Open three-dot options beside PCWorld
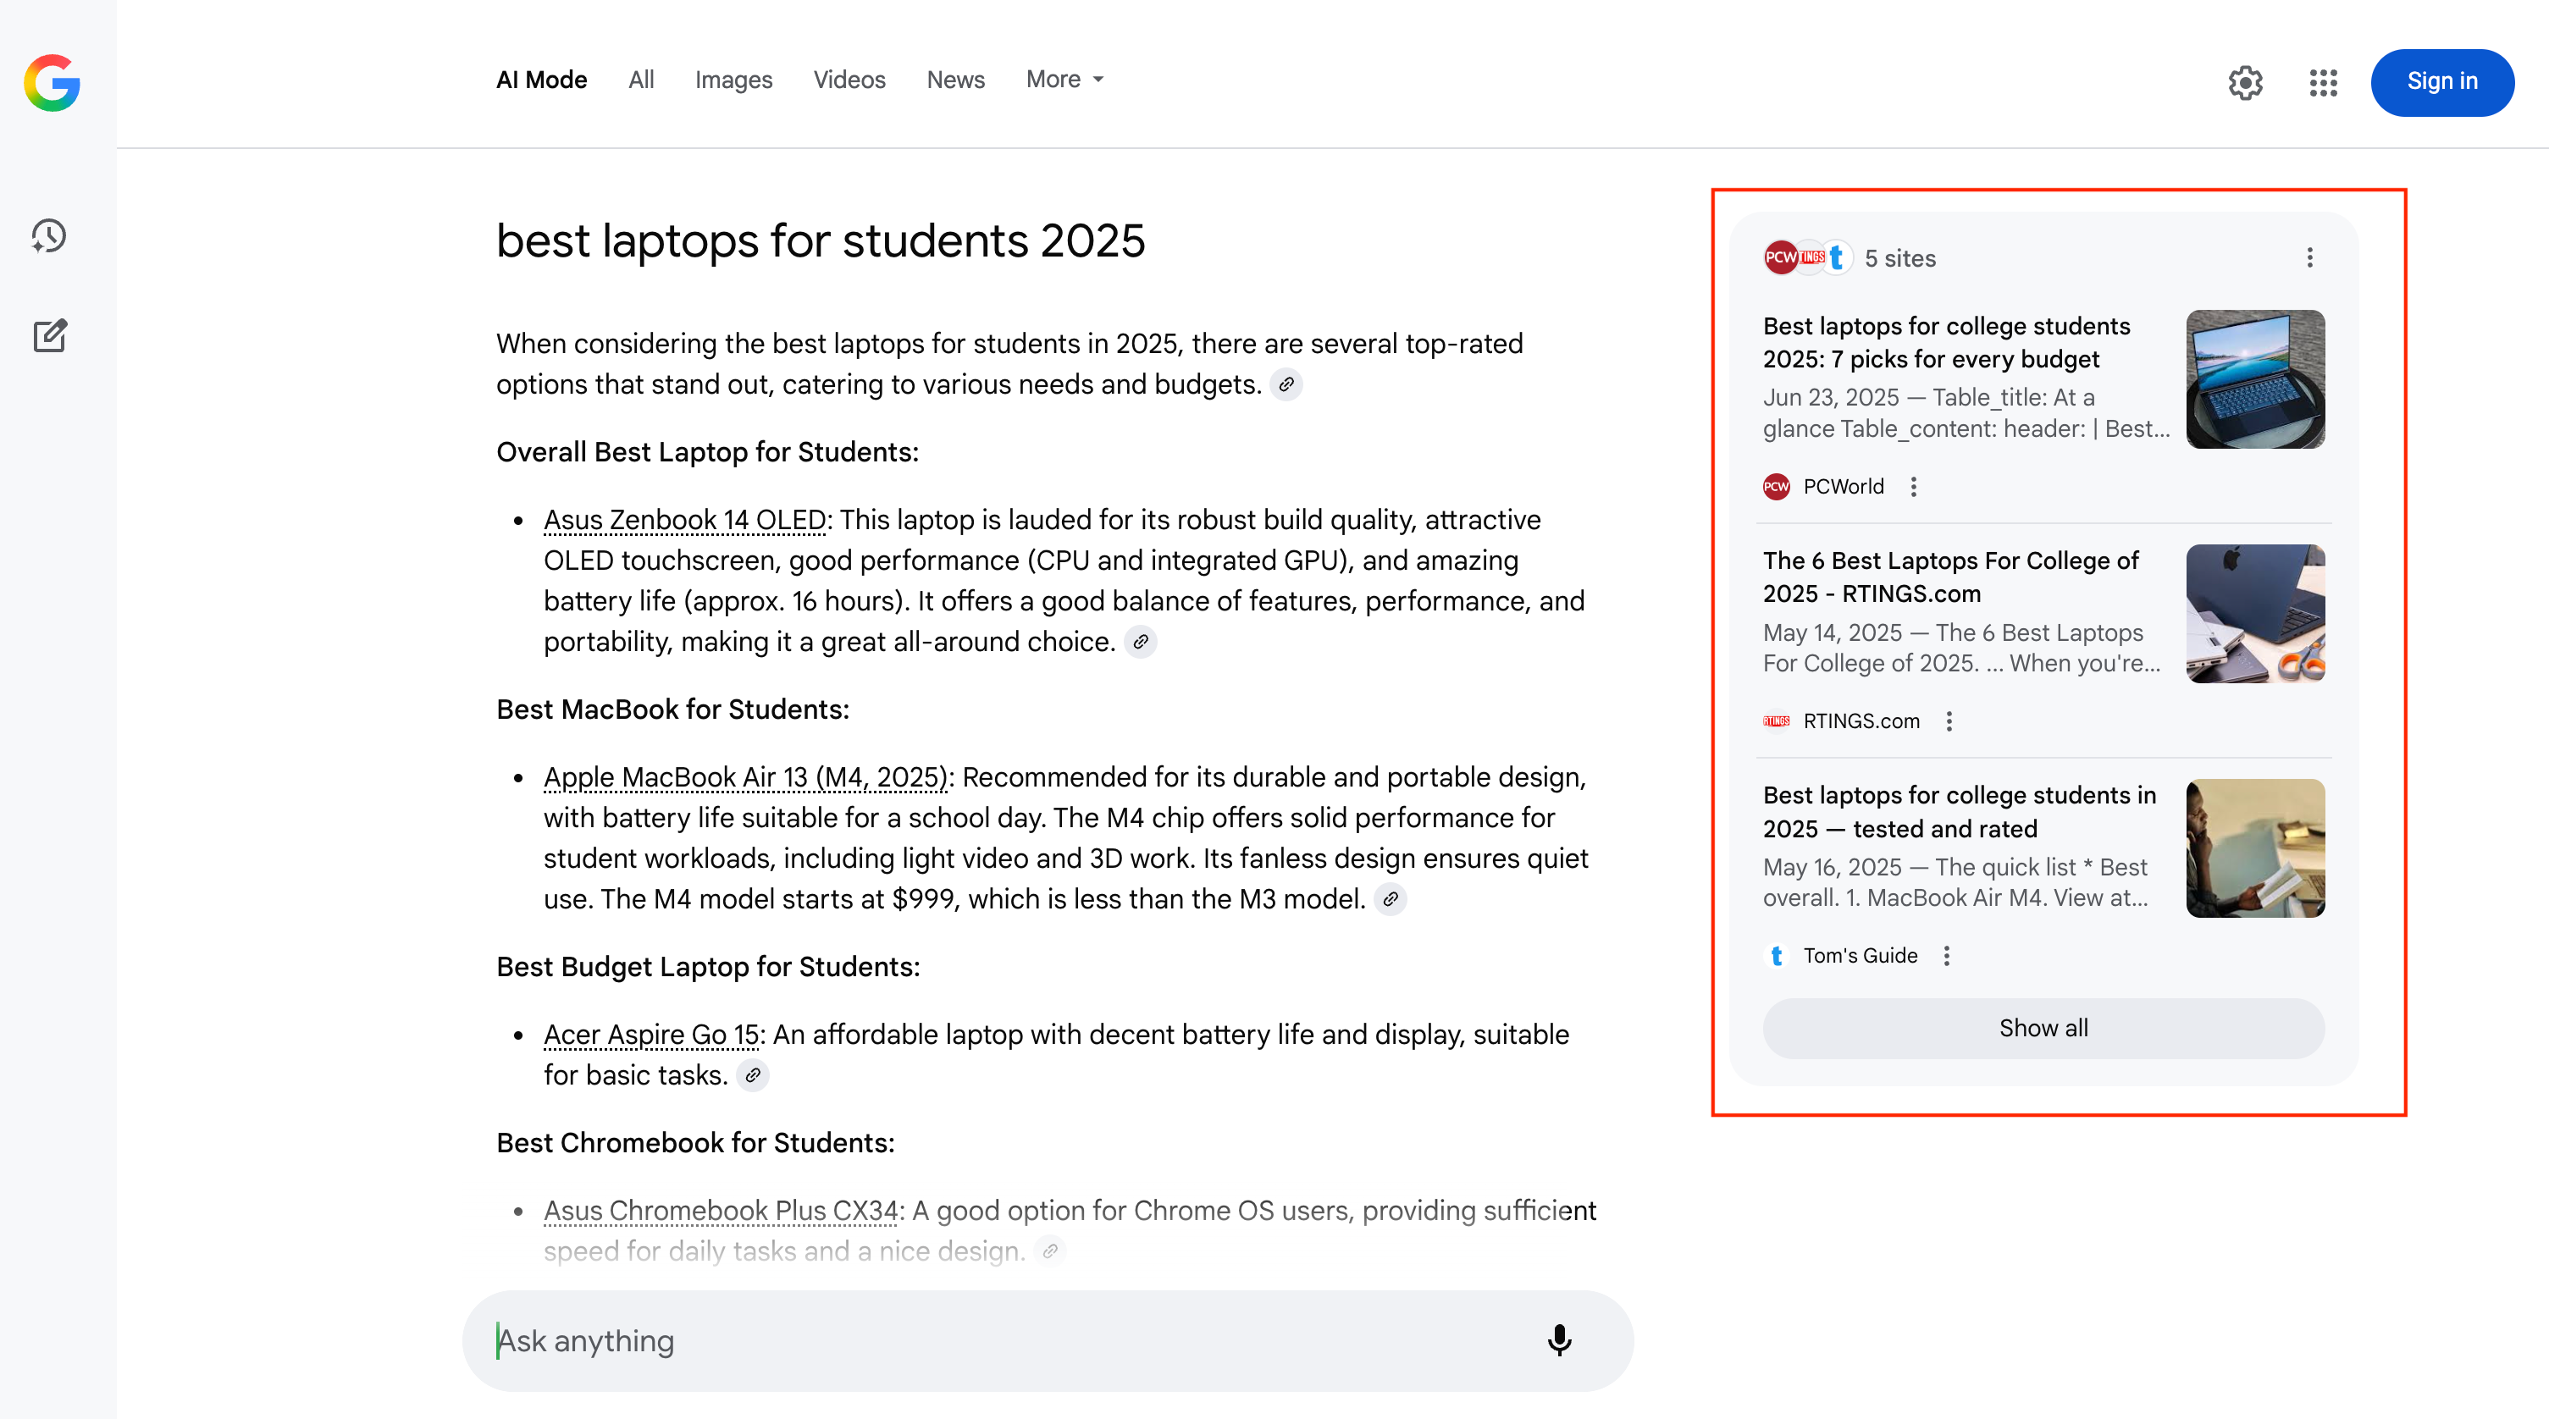Image resolution: width=2549 pixels, height=1419 pixels. 1914,487
